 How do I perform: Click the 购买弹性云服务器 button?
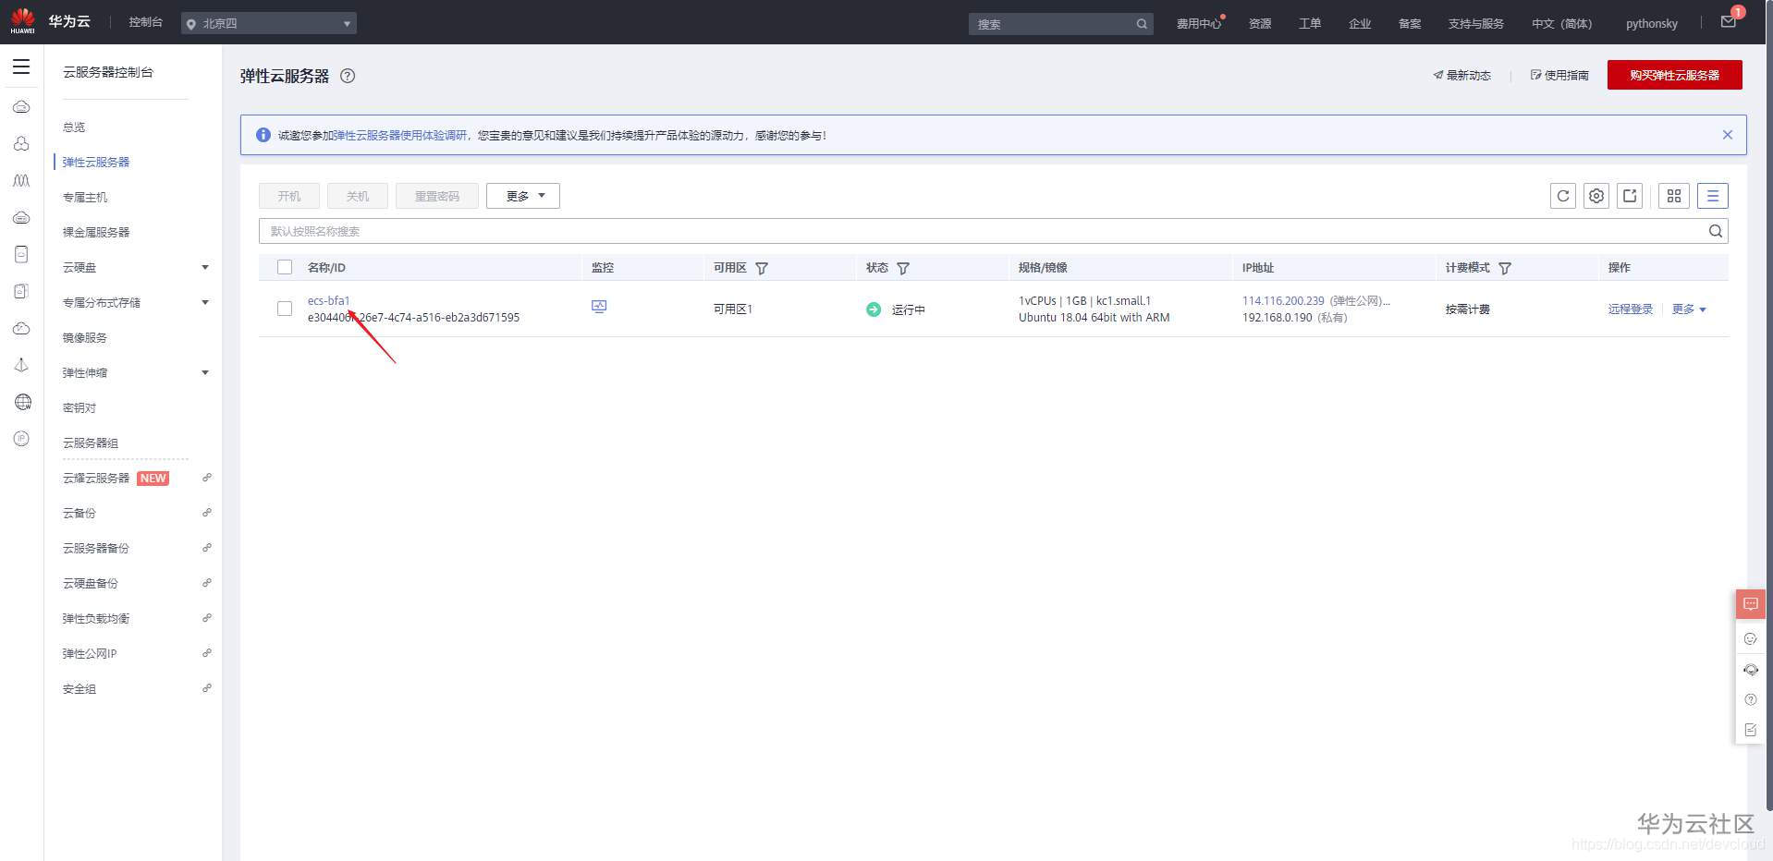coord(1675,75)
